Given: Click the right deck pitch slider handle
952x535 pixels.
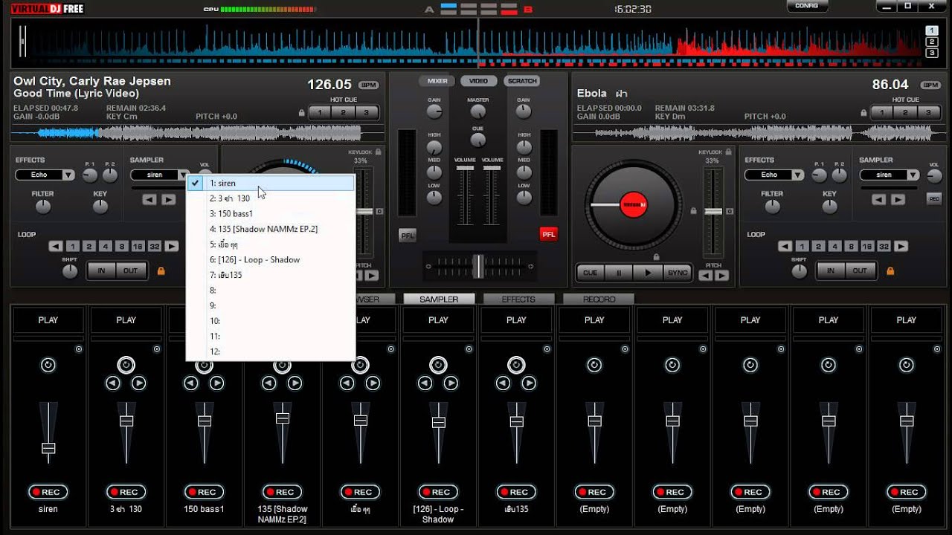Looking at the screenshot, I should click(x=713, y=212).
